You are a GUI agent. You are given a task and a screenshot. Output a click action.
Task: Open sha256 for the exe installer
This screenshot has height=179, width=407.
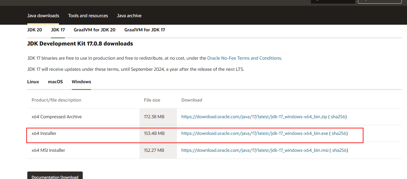[339, 133]
